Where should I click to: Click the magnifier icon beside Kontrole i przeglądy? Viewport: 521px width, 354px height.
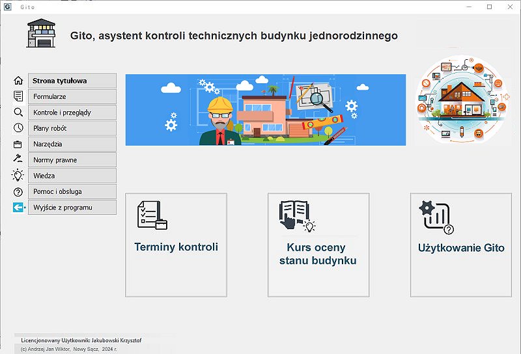click(18, 112)
